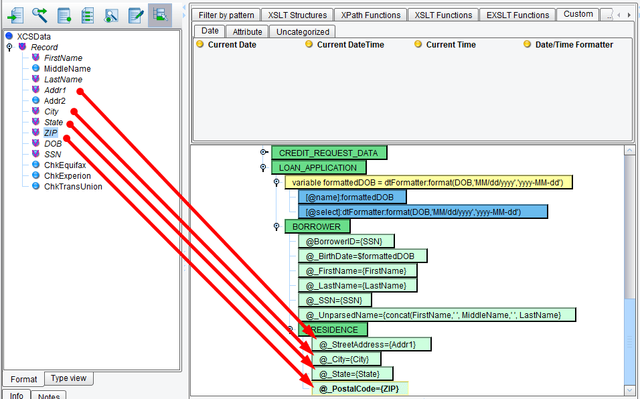Collapse the variable formattedDOB node

276,182
